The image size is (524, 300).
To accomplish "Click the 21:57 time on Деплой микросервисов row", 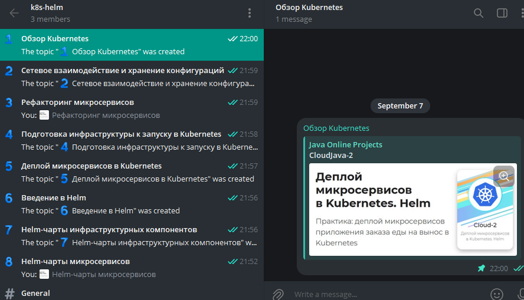I will (248, 166).
